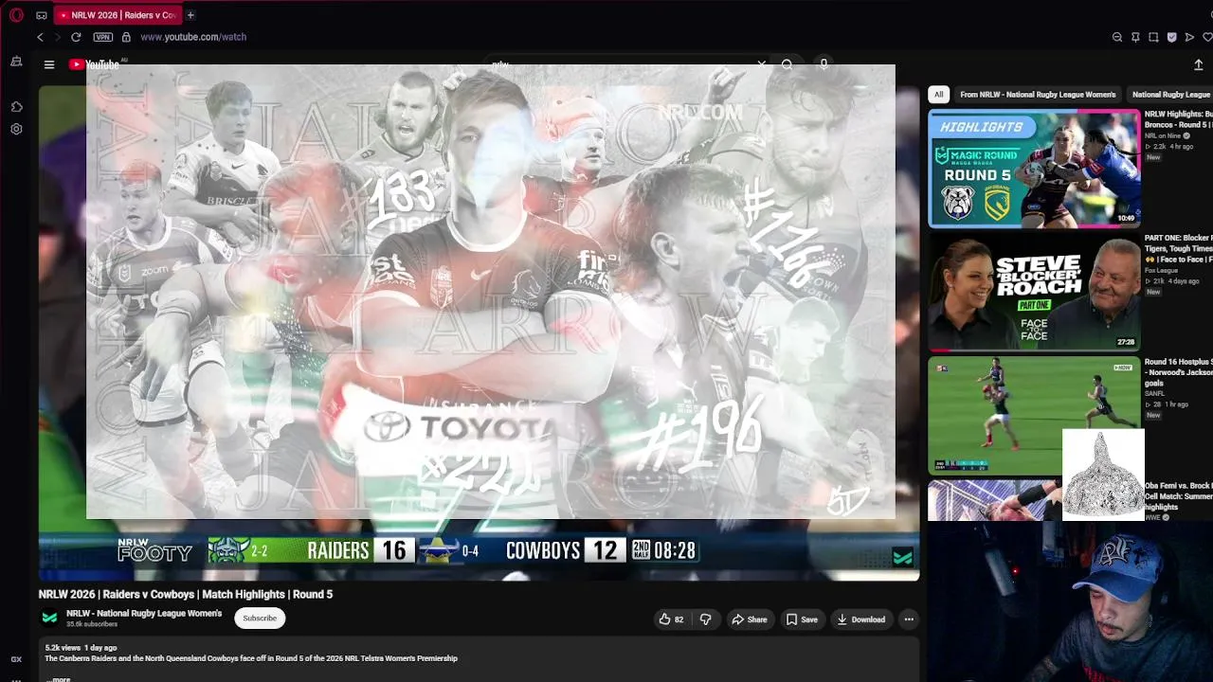Select the All filter chip
The width and height of the screenshot is (1213, 682).
938,95
